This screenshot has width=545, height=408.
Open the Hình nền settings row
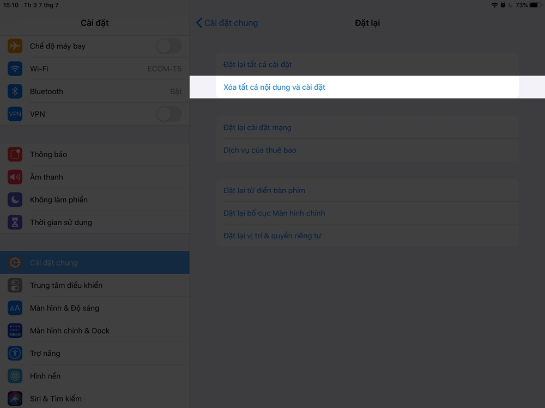pyautogui.click(x=94, y=376)
